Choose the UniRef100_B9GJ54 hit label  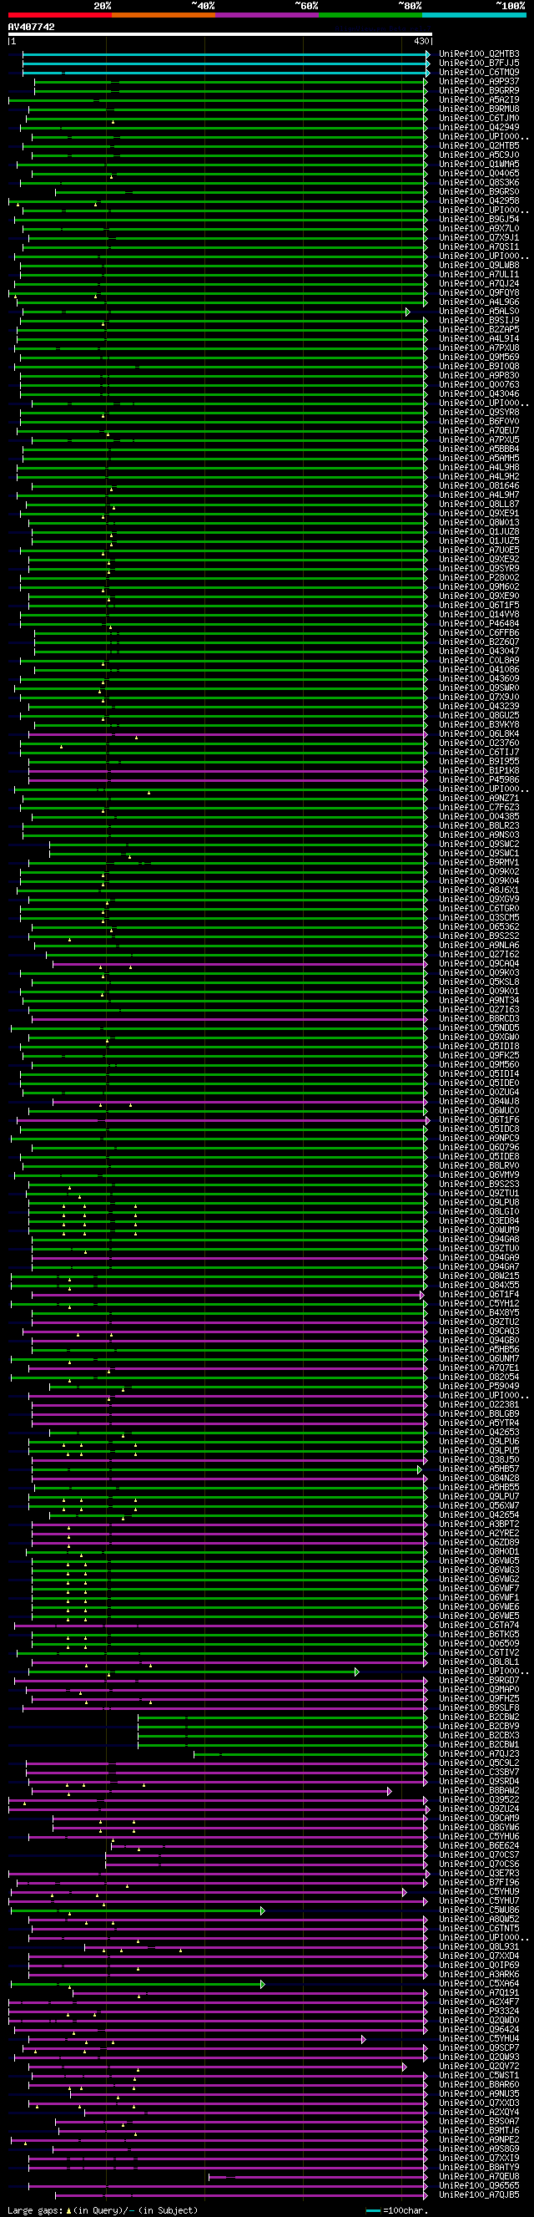(479, 220)
